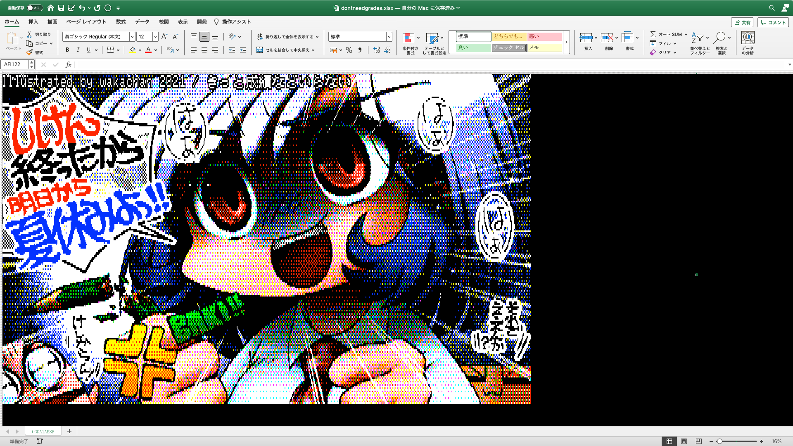Screen dimensions: 793x446
Task: Click the zoom slider handle
Action: point(719,441)
